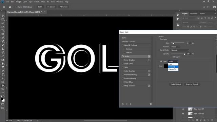The image size is (217, 122).
Task: Switch to the Paths tab
Action: pos(202,14)
